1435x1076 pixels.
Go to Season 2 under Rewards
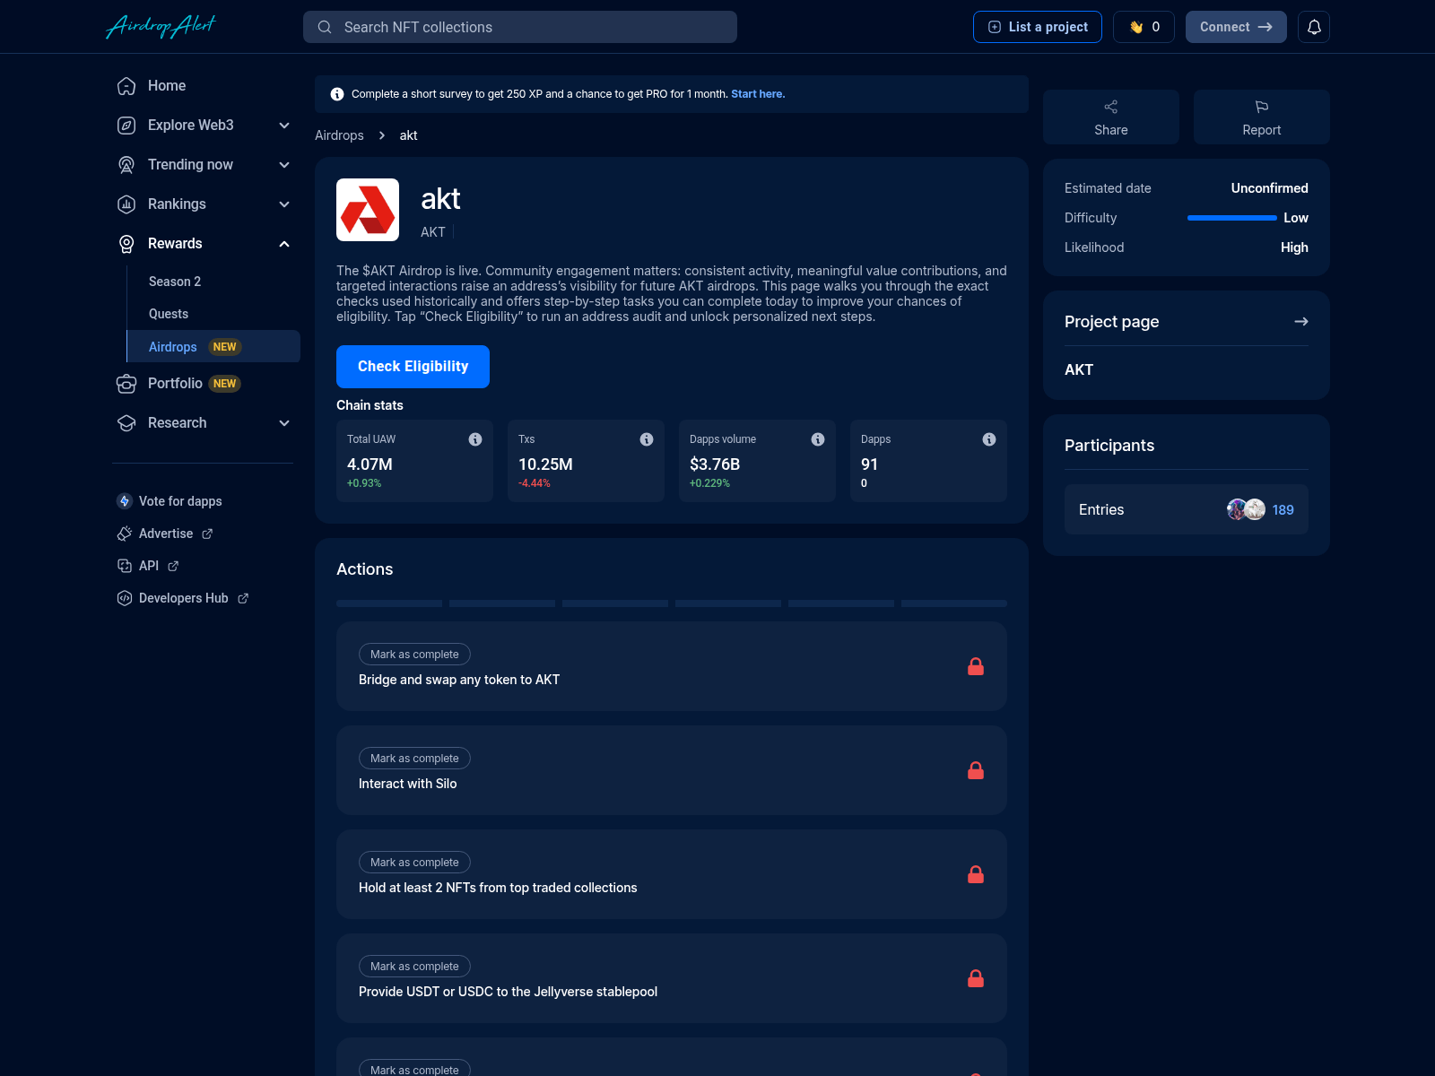pyautogui.click(x=174, y=281)
